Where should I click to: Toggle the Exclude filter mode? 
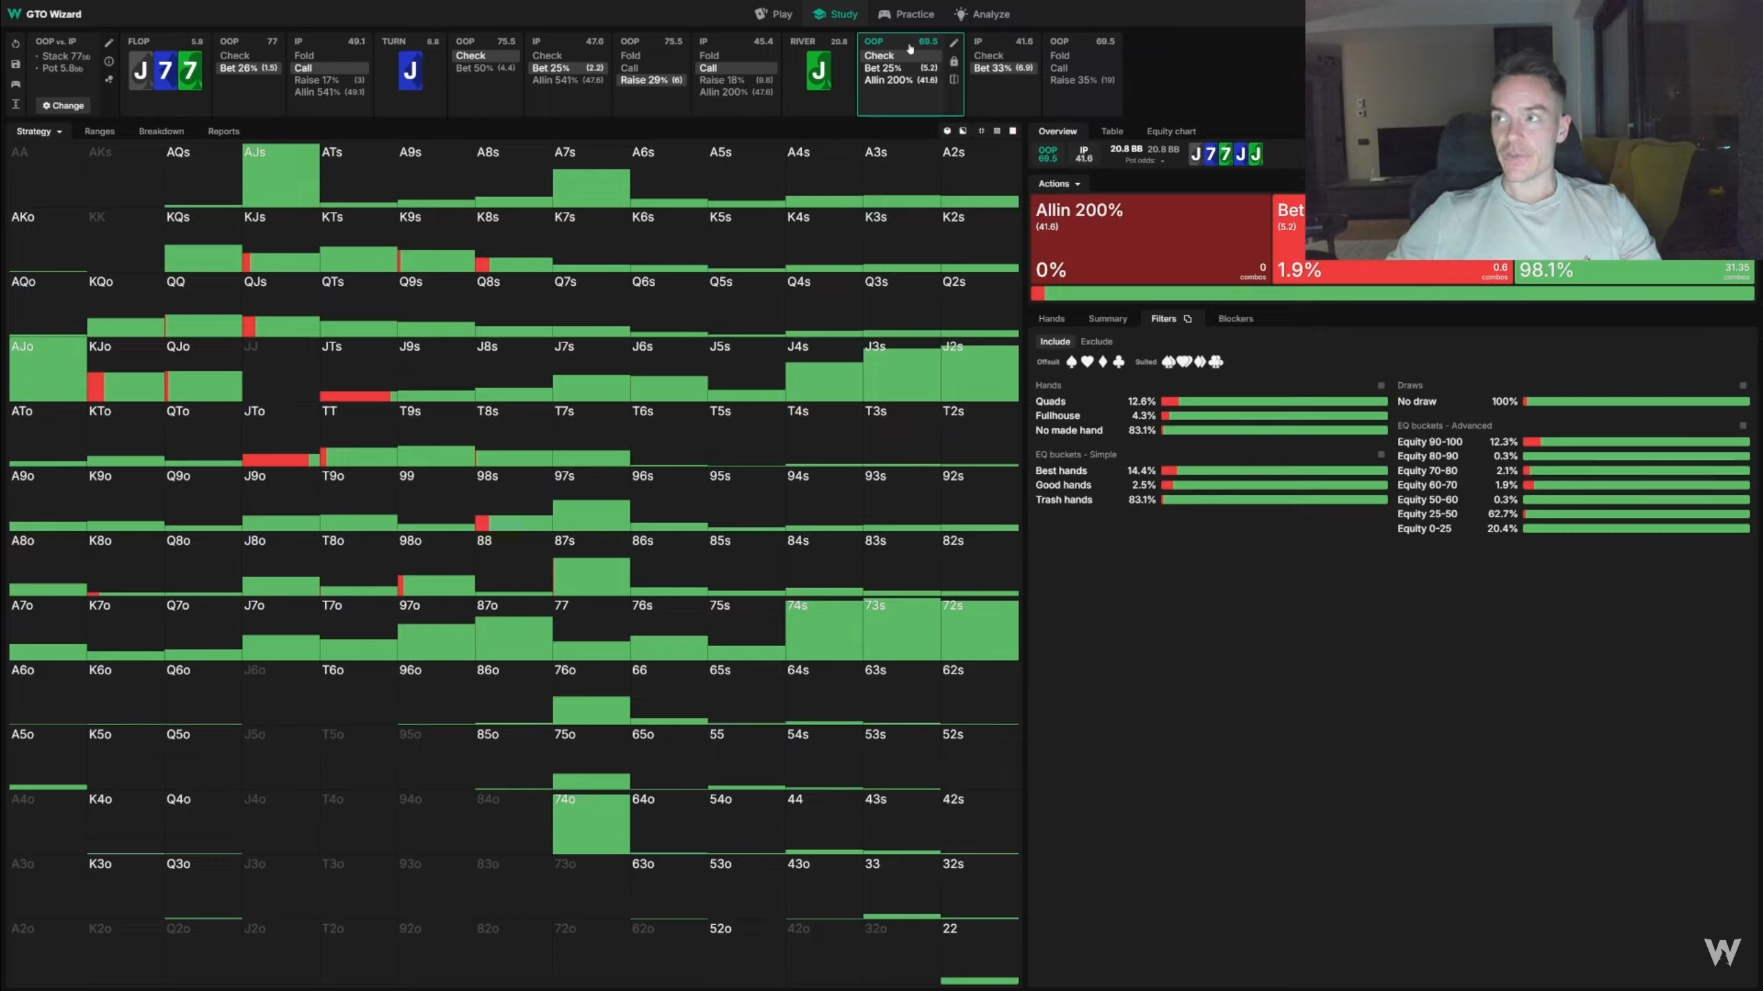click(1096, 342)
